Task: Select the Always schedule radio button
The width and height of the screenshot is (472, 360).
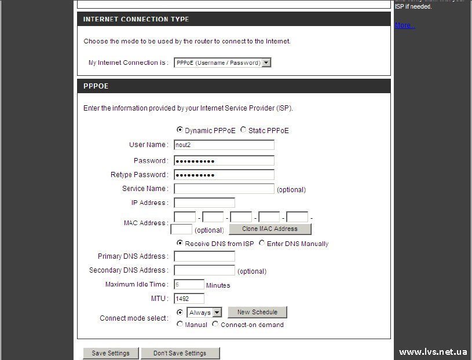Action: tap(180, 312)
